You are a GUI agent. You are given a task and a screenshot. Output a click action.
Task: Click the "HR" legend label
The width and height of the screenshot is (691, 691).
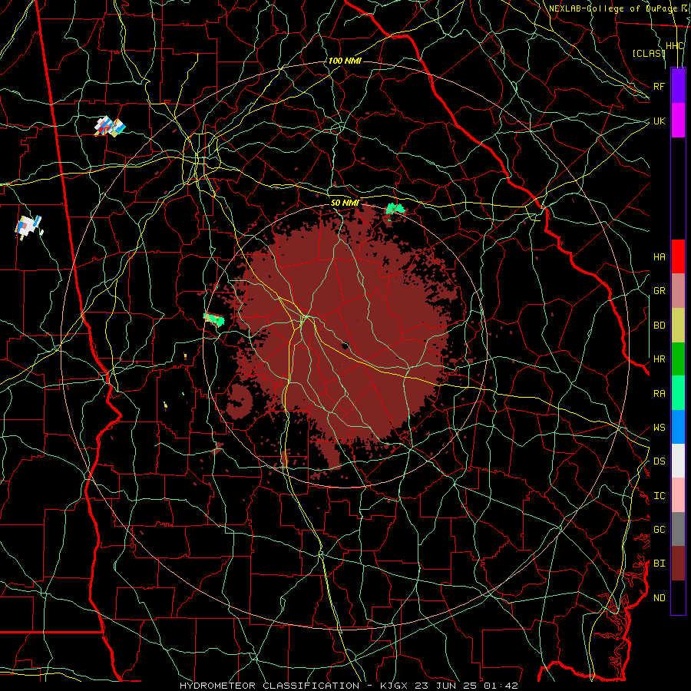tap(660, 359)
